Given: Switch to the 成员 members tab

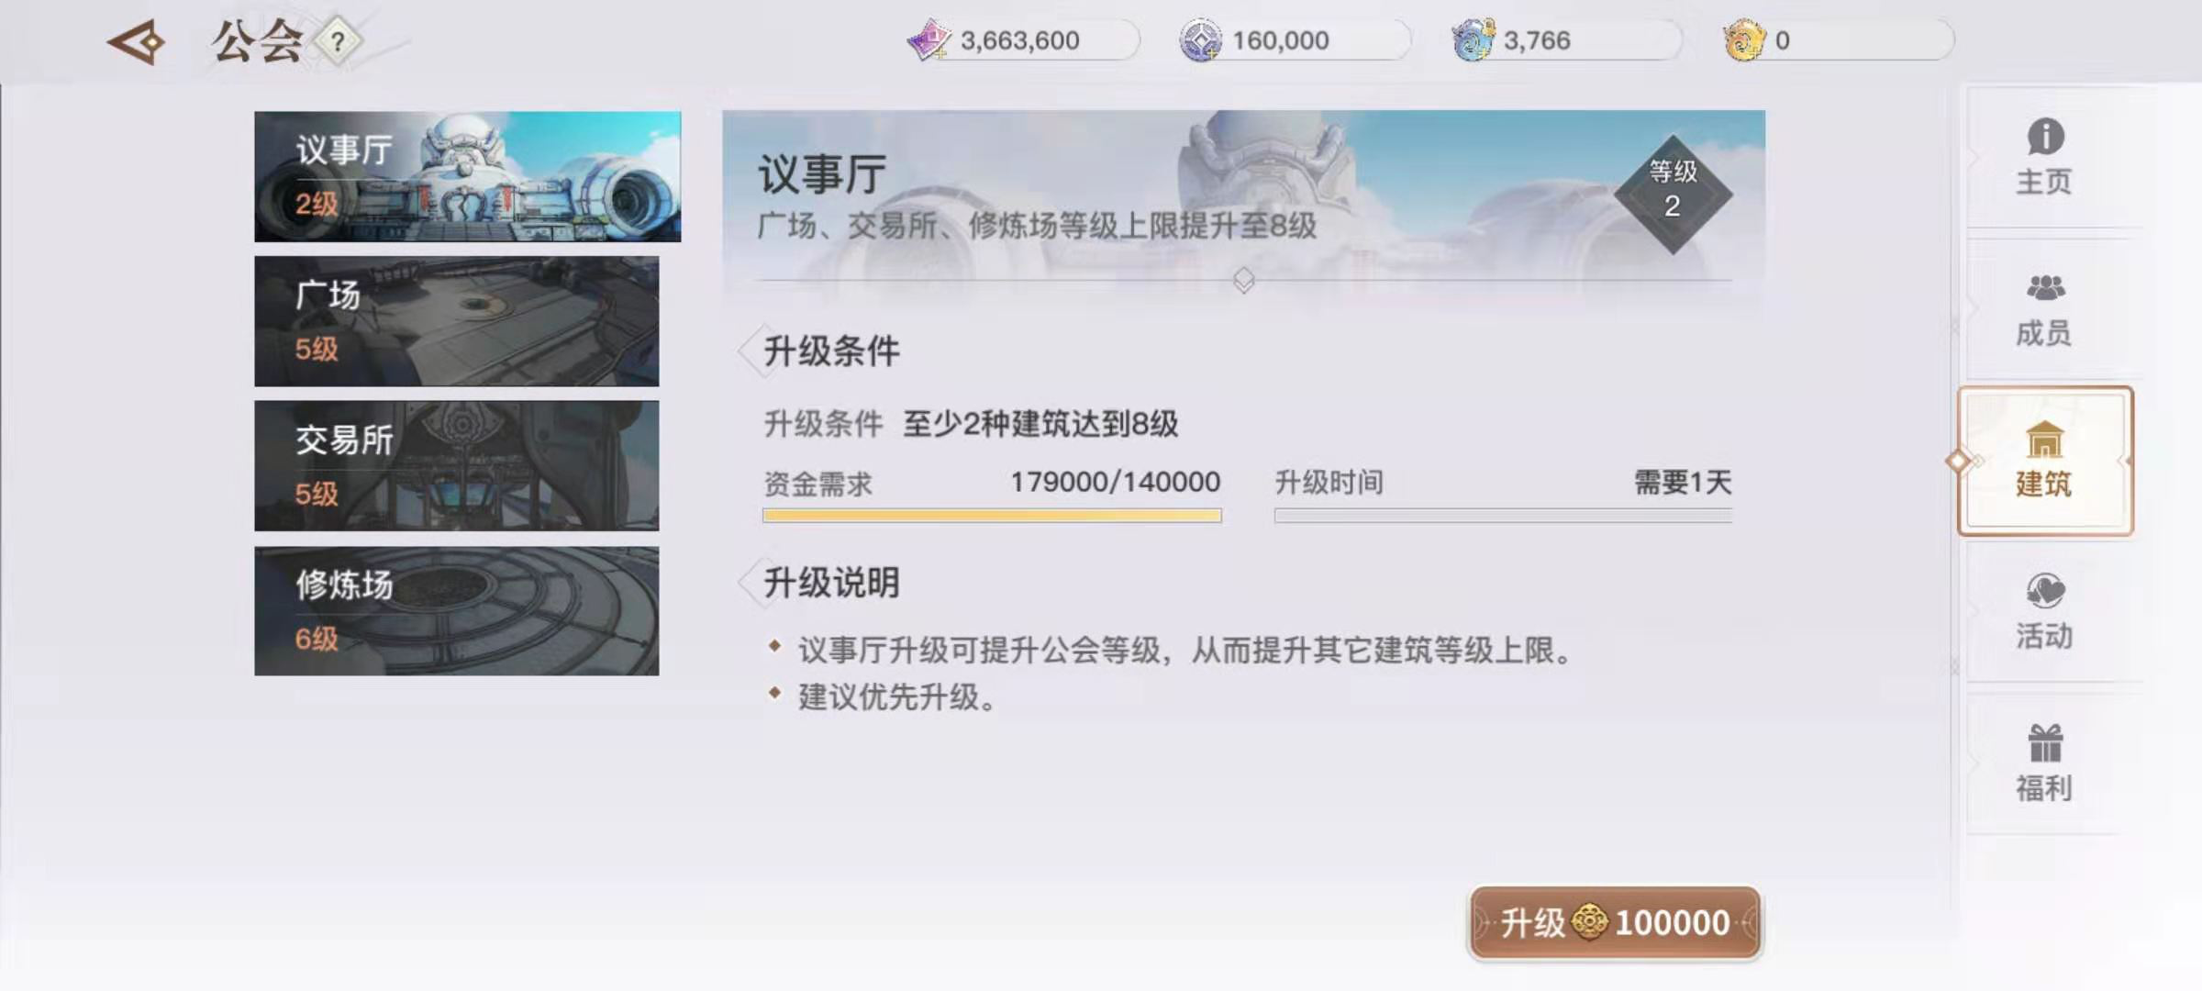Looking at the screenshot, I should click(x=2044, y=309).
